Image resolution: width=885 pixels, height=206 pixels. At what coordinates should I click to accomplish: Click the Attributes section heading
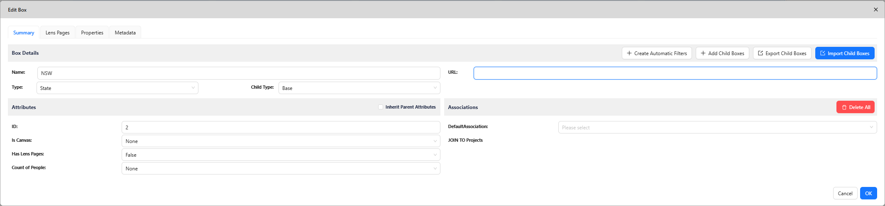[24, 107]
